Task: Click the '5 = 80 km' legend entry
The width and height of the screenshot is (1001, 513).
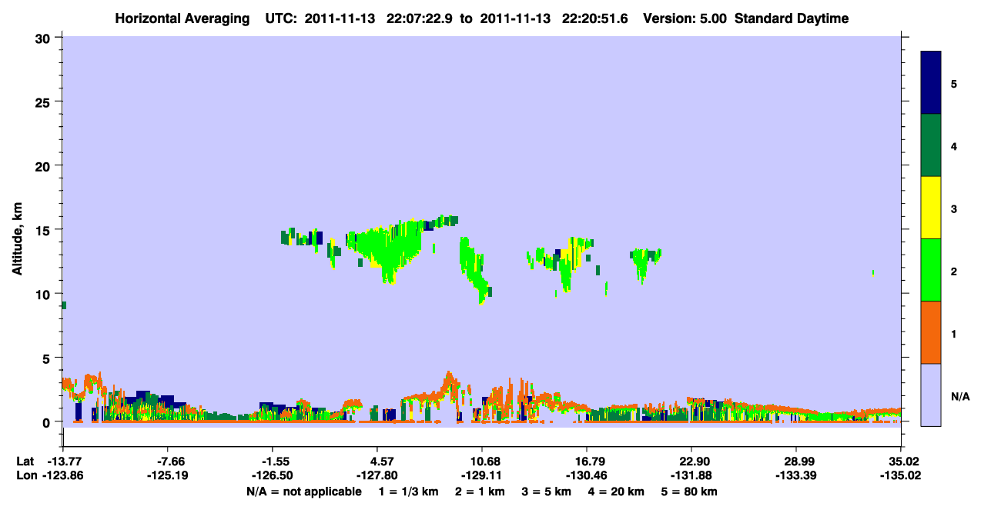Action: (690, 491)
